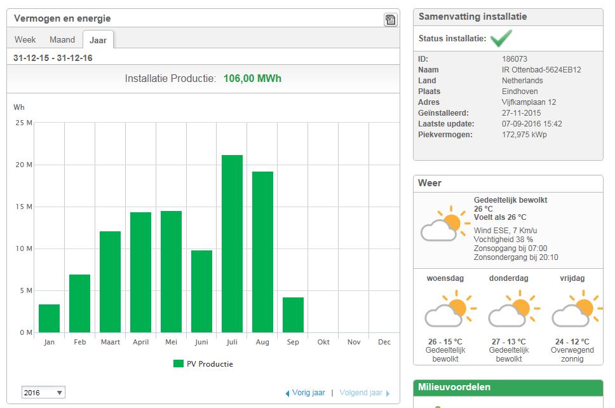Click the donderdag weather icon
Viewport: 615px width, 408px height.
[514, 308]
